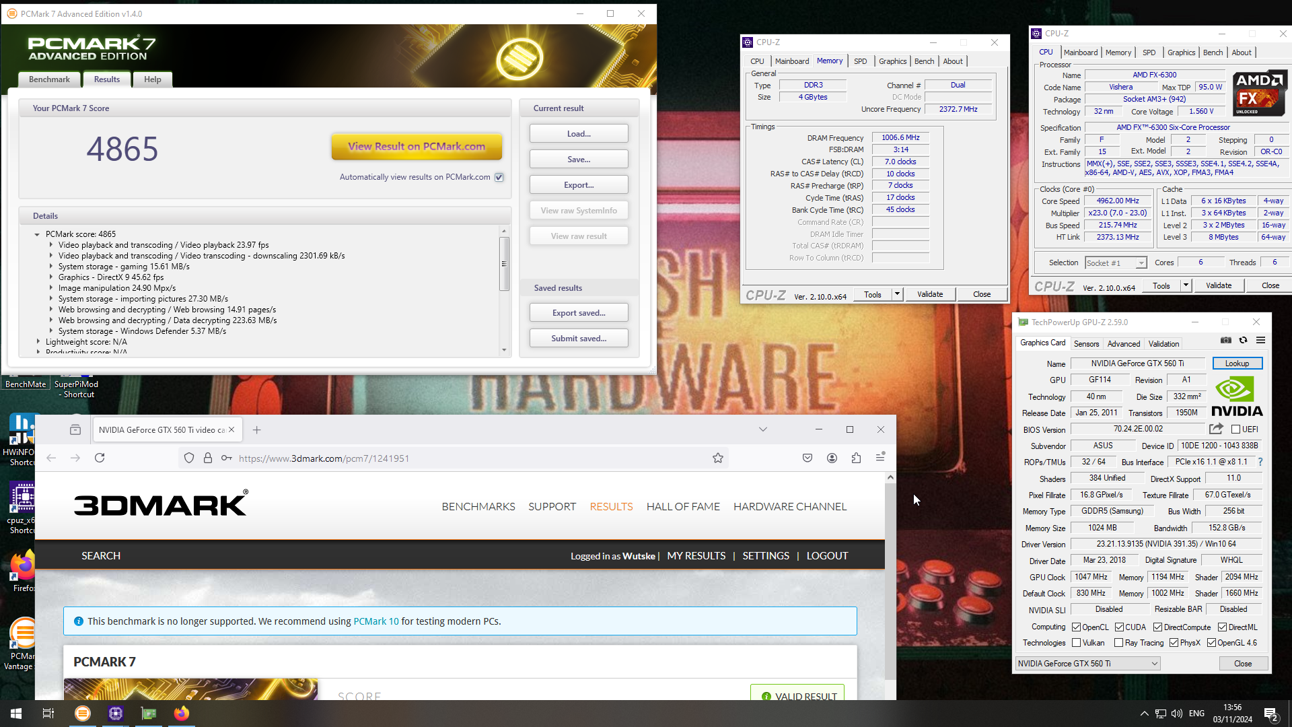Image resolution: width=1292 pixels, height=727 pixels.
Task: Click the GPU-Z refresh icon
Action: 1244,340
